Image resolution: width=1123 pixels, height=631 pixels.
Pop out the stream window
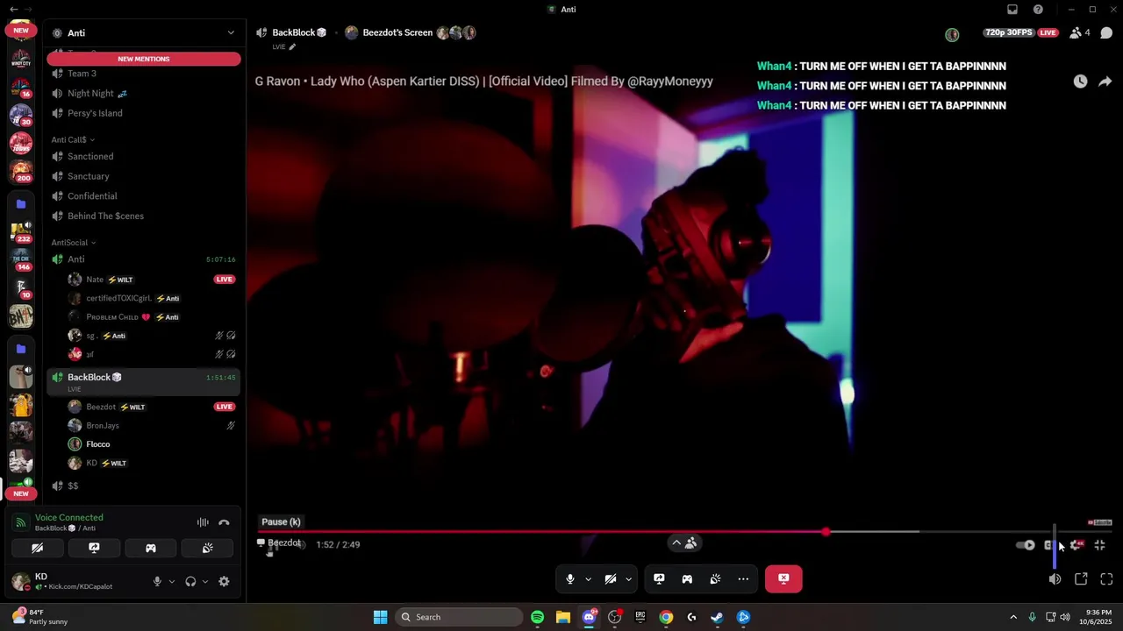pos(1081,579)
